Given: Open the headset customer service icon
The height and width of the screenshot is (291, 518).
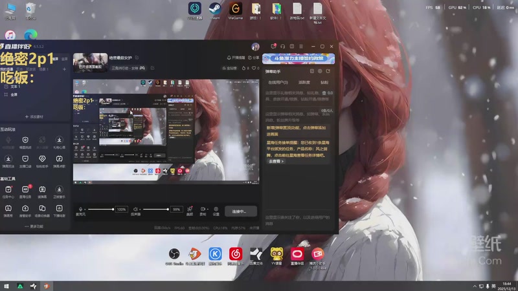Looking at the screenshot, I should [282, 47].
